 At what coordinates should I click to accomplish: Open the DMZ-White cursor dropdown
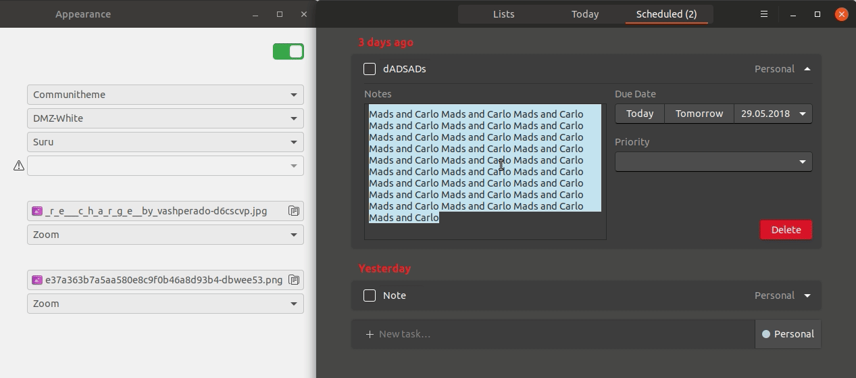point(166,118)
